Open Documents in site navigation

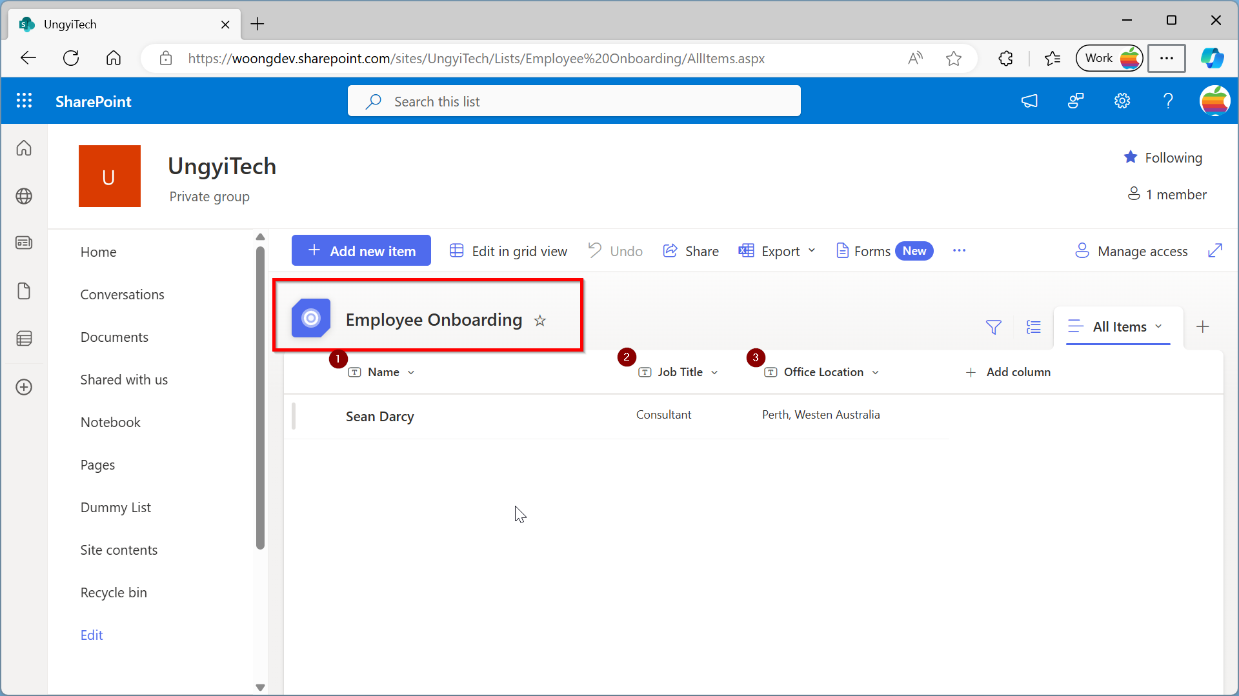tap(114, 337)
